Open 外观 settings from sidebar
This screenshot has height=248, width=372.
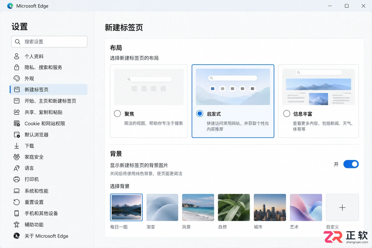[49, 79]
